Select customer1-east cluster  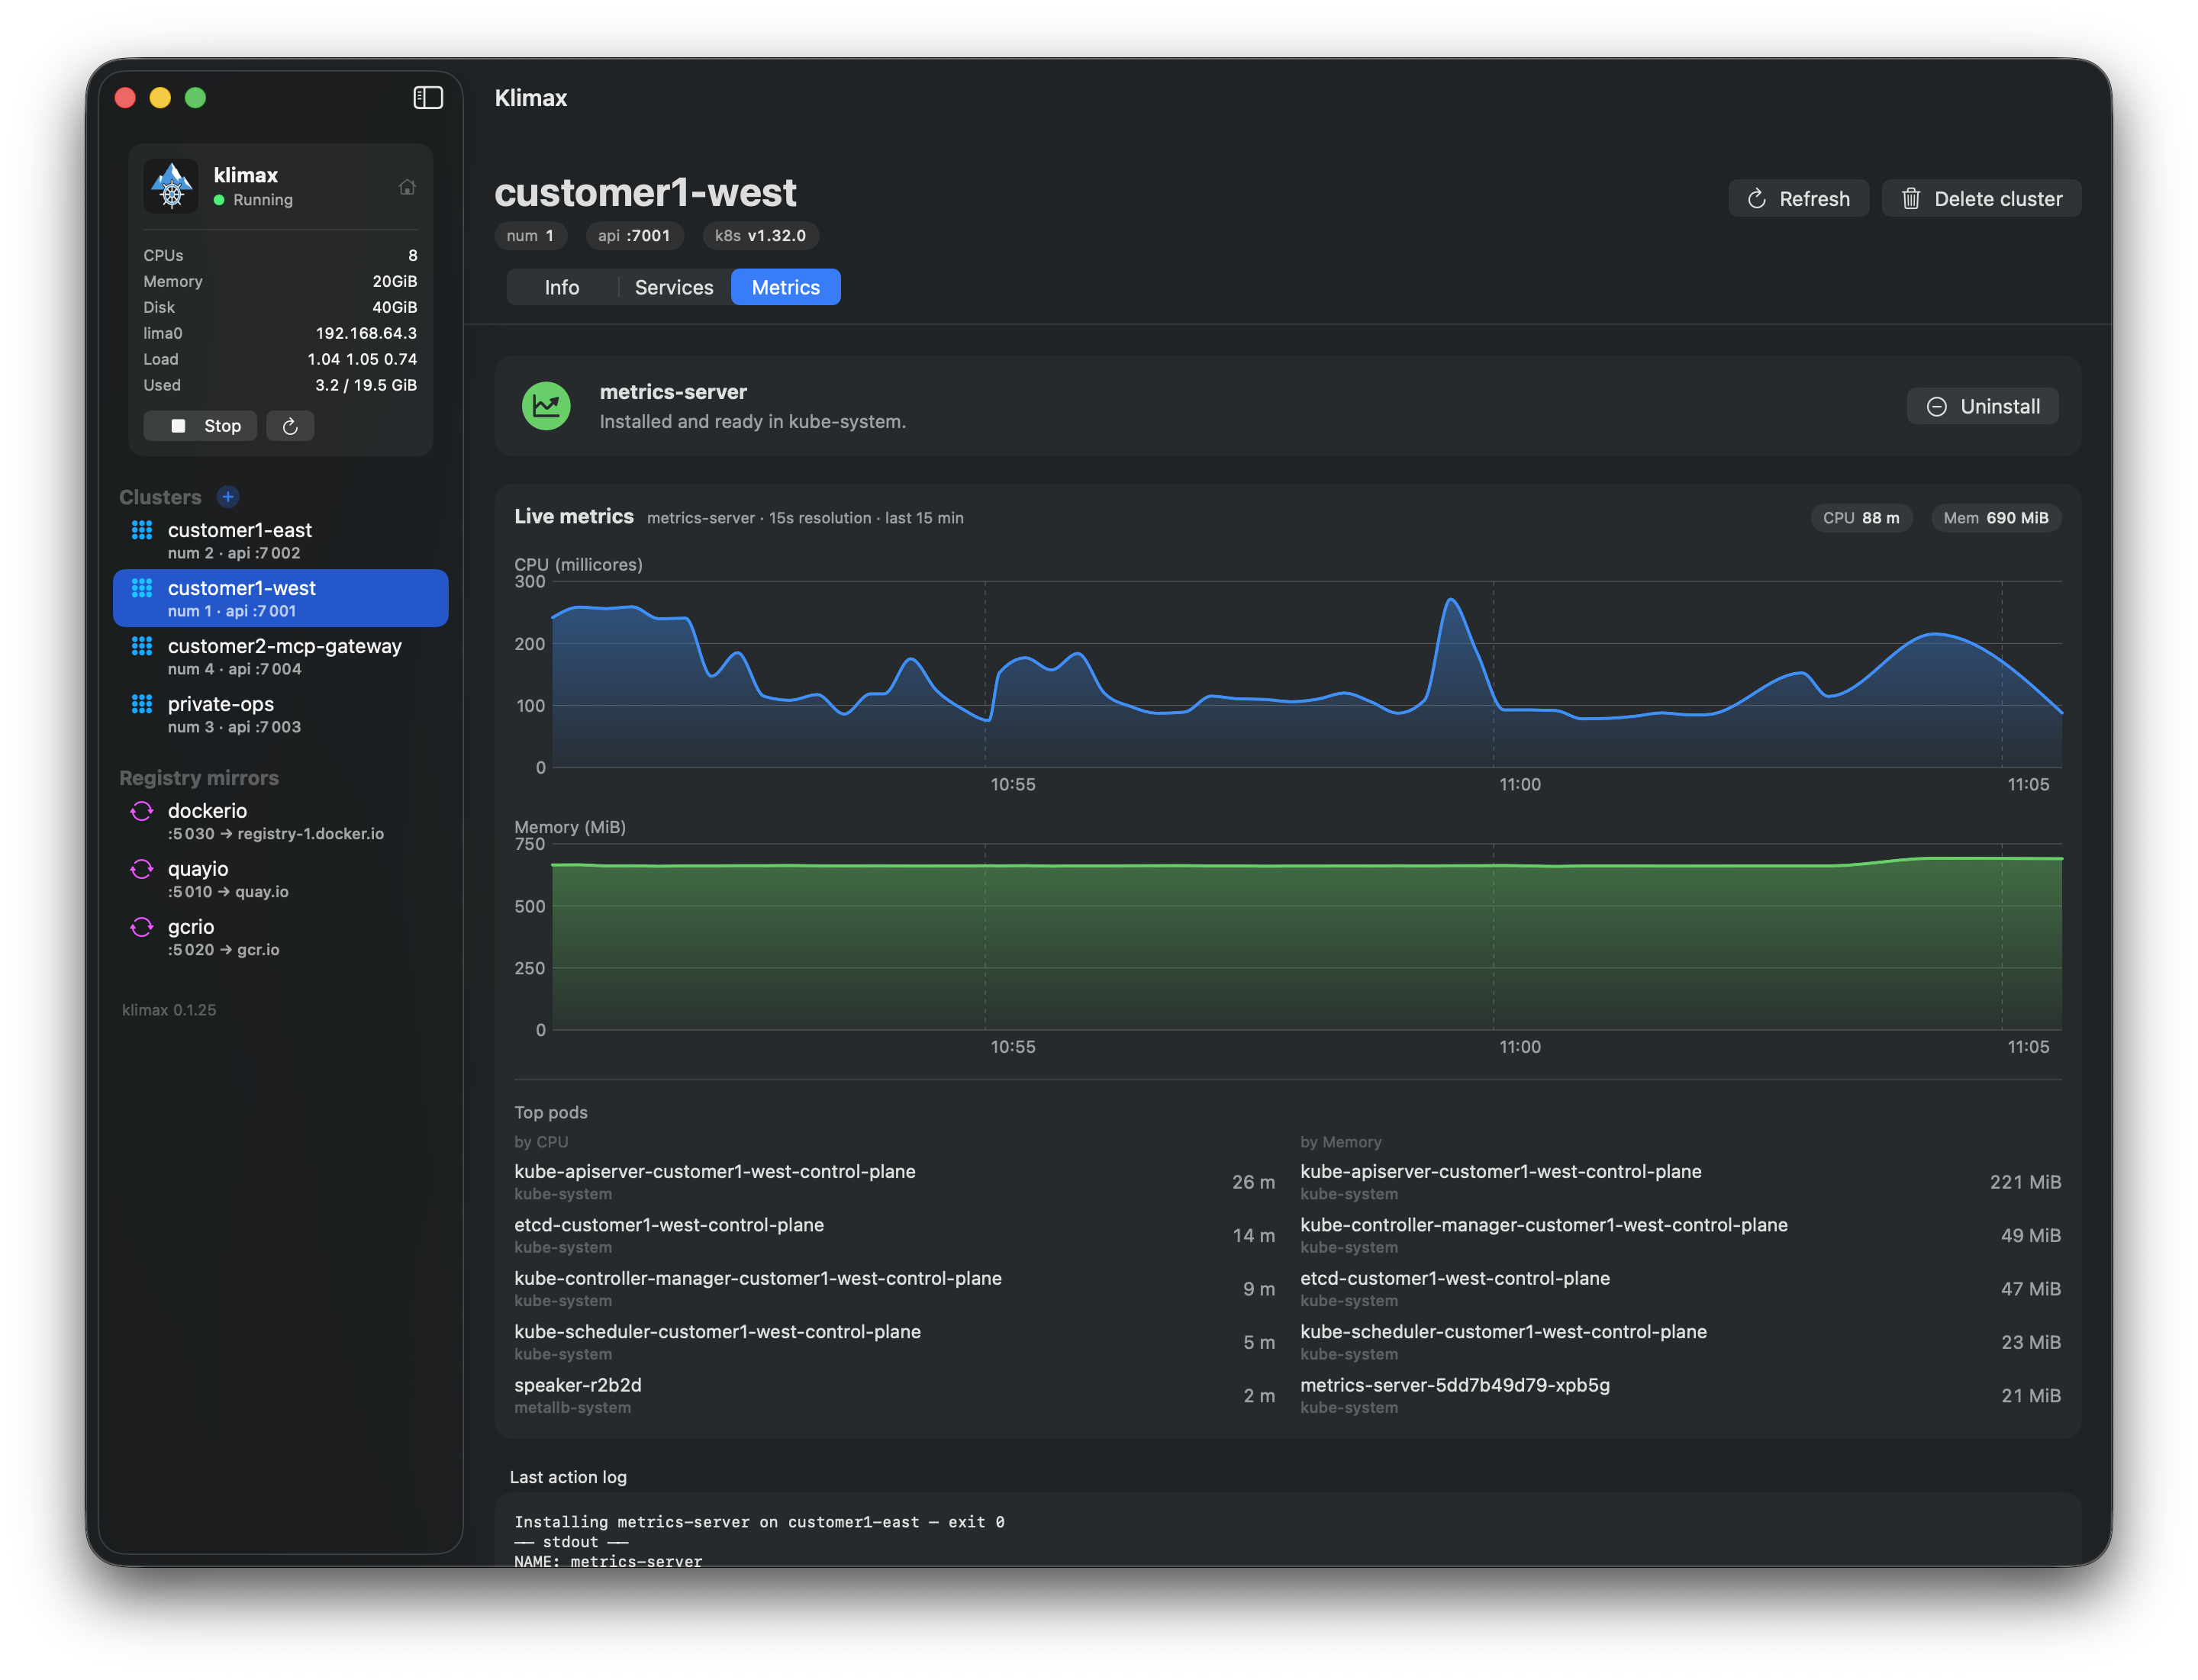click(x=281, y=540)
